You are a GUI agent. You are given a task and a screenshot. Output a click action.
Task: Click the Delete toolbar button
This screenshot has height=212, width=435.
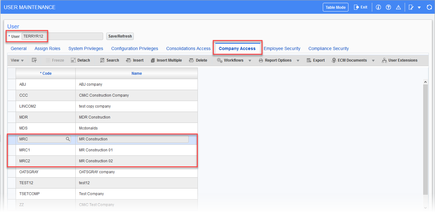(198, 60)
